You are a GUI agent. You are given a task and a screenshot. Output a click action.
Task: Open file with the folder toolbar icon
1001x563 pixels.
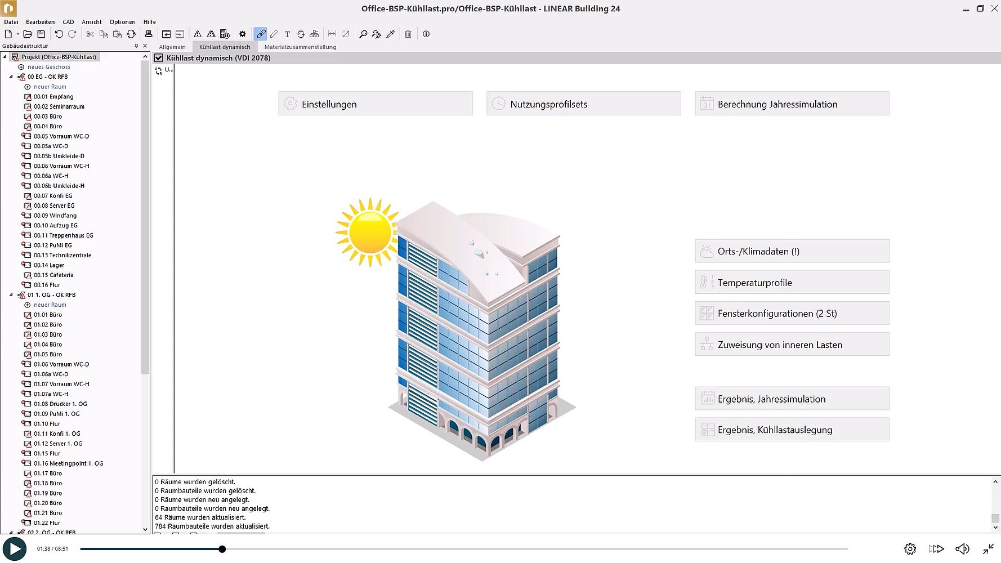[27, 34]
